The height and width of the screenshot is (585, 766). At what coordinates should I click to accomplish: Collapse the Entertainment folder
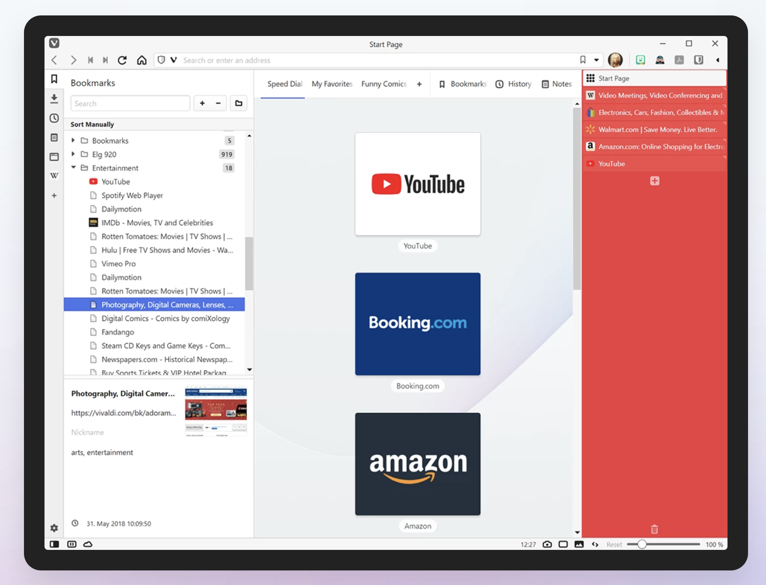pyautogui.click(x=73, y=168)
